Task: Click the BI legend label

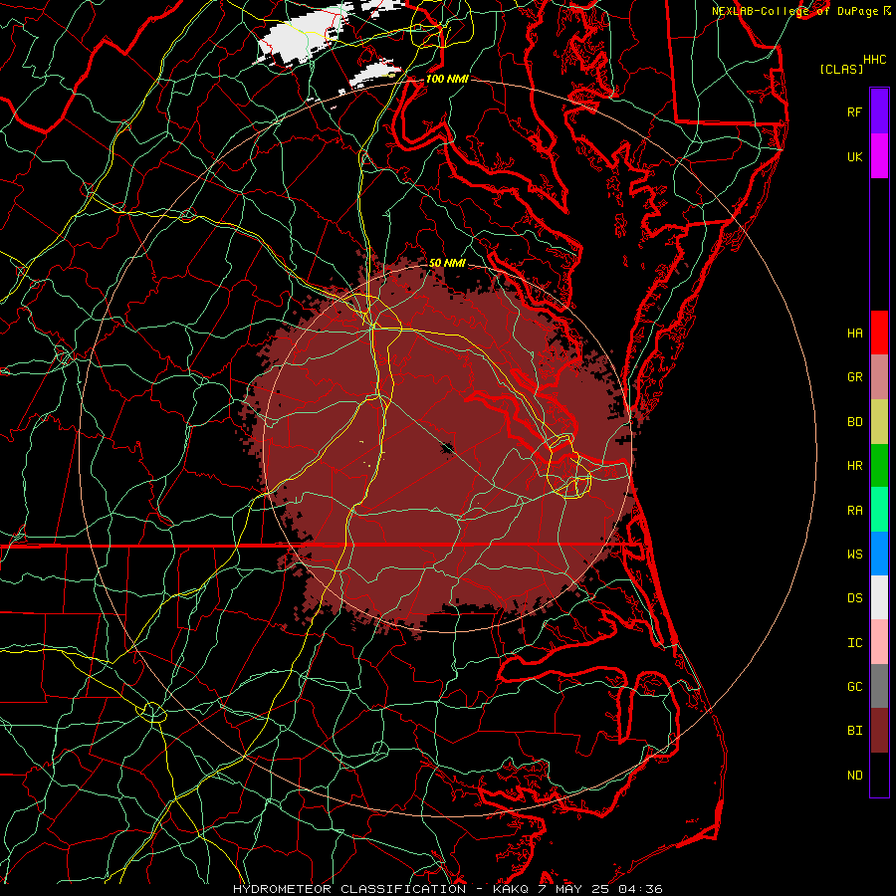Action: coord(855,731)
